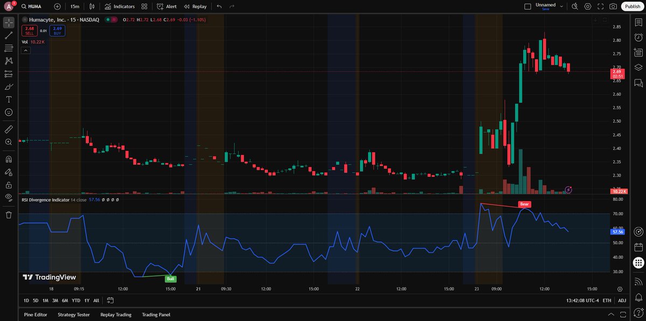The image size is (646, 321).
Task: Take a chart snapshot with camera icon
Action: (x=613, y=6)
